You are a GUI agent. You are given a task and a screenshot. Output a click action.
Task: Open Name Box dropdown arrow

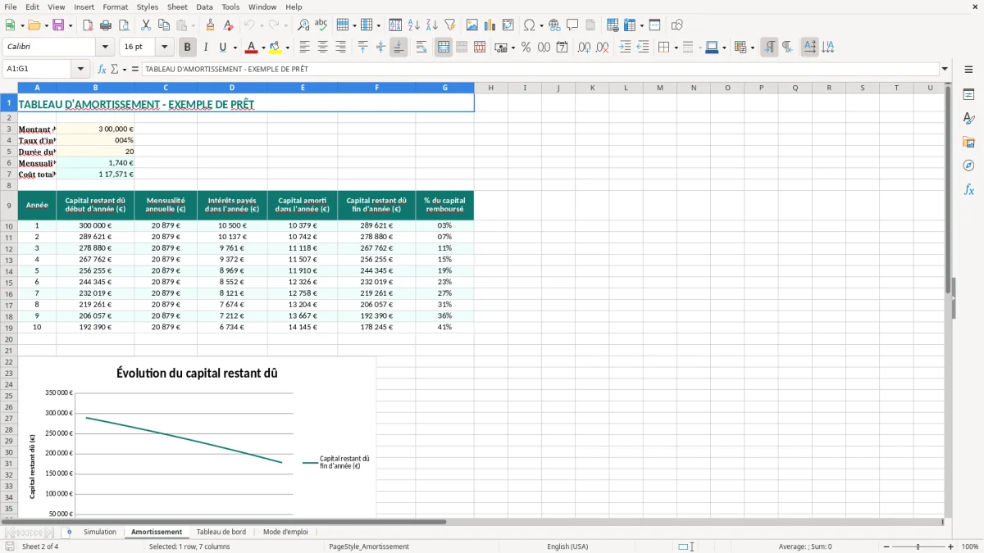coord(80,70)
